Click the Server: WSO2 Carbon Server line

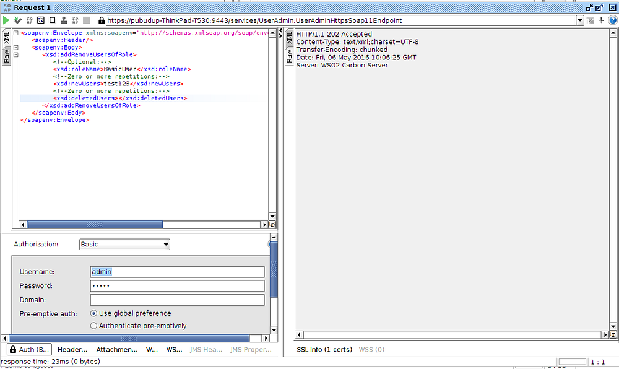[x=342, y=65]
